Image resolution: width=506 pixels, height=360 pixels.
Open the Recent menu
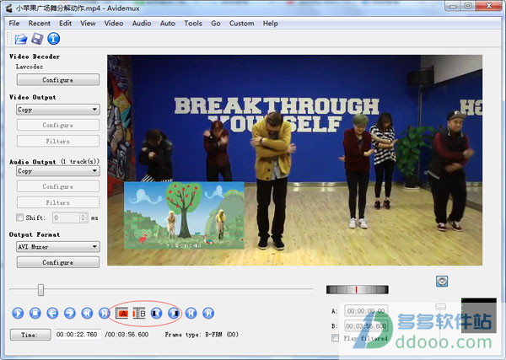[x=40, y=24]
